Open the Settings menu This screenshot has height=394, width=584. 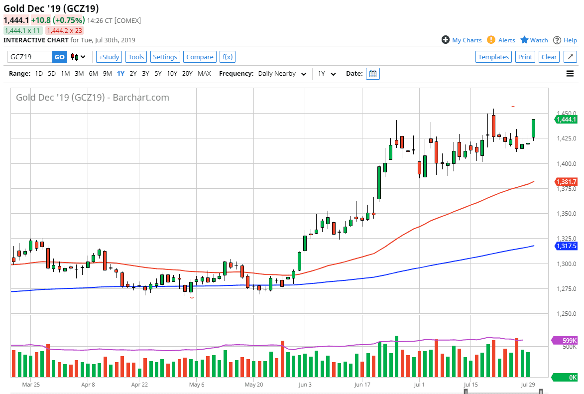[x=165, y=57]
